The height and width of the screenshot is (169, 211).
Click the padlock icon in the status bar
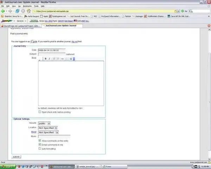pos(209,162)
